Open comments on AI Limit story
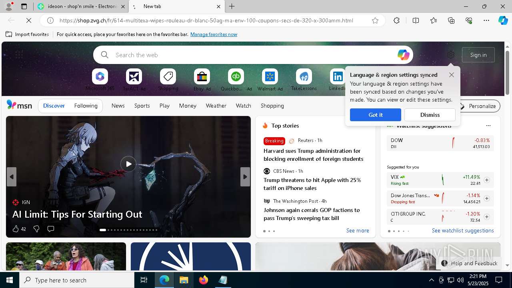The image size is (512, 288). tap(51, 229)
